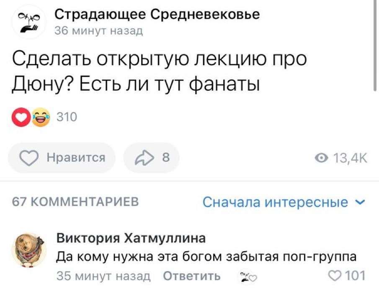Click the red heart reaction icon
The height and width of the screenshot is (293, 379).
click(20, 117)
